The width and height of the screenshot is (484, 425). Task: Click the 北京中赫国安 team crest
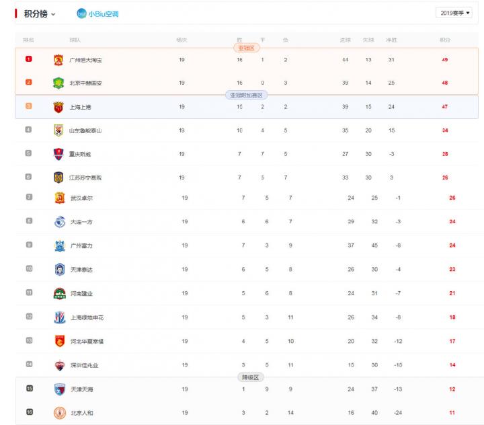58,83
